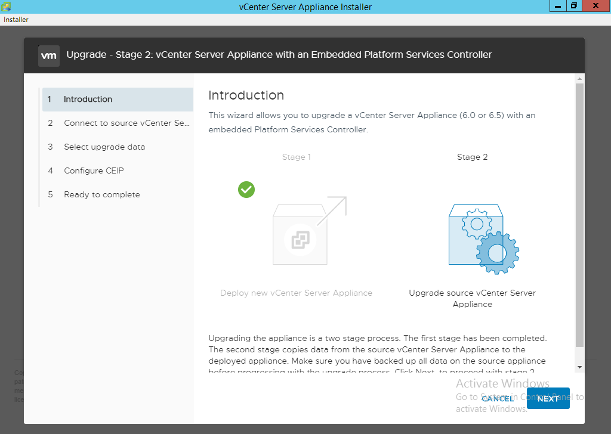Image resolution: width=611 pixels, height=434 pixels.
Task: Jump to Ready to complete step
Action: (118, 194)
